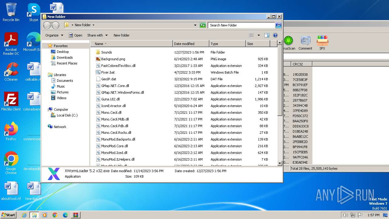389x219 pixels.
Task: Click the Open button in the toolbar
Action: click(x=75, y=35)
